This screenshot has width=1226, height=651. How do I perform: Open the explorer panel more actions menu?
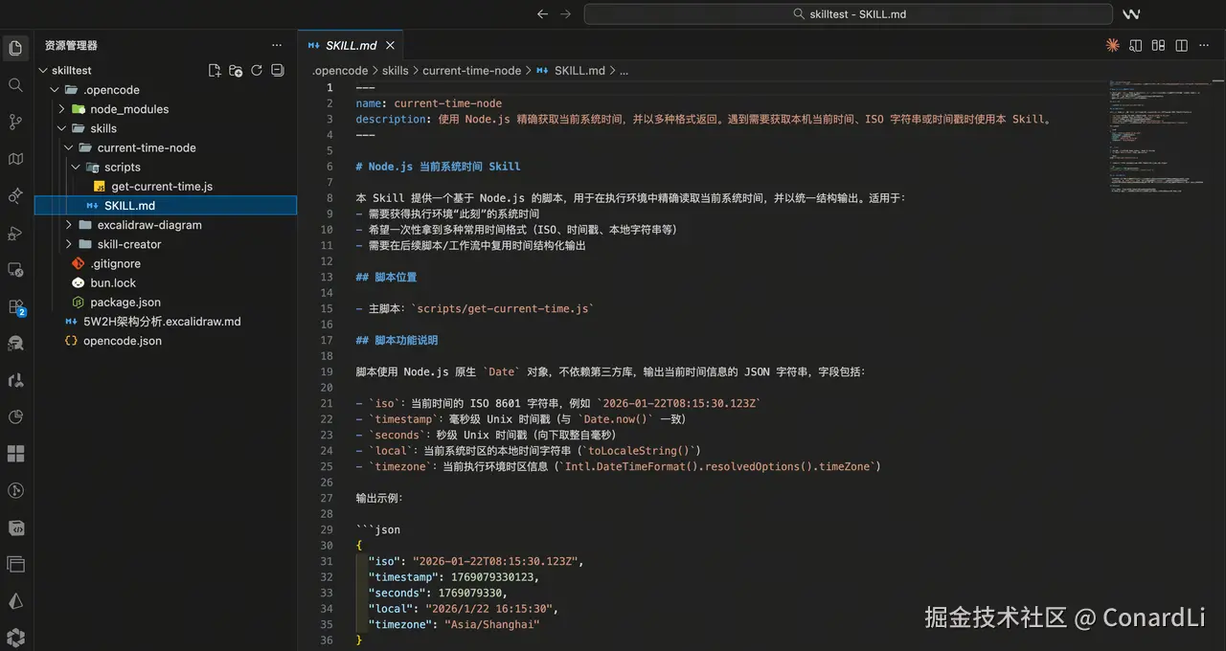277,45
